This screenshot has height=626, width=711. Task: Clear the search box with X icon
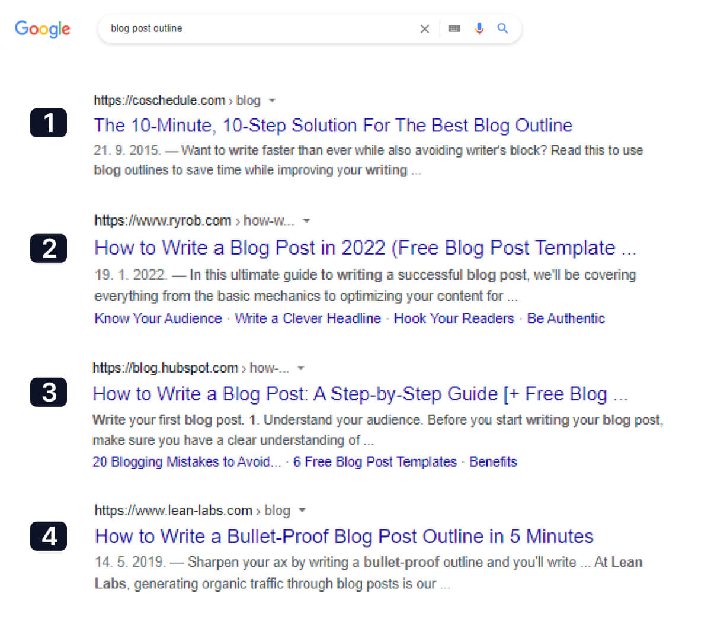[x=424, y=28]
